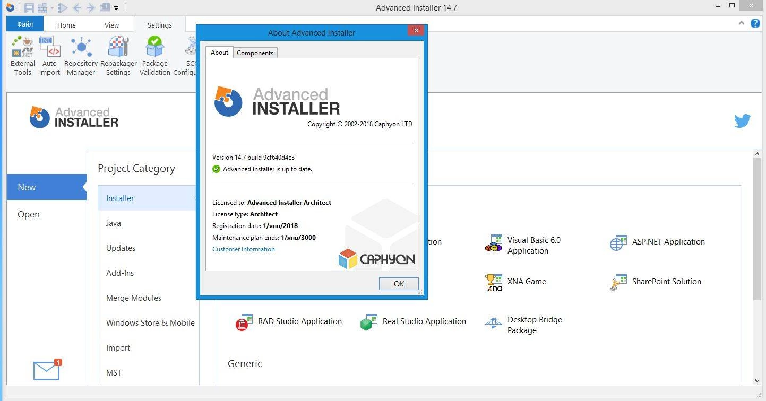Click the Caphyon logo in About dialog
The image size is (766, 401).
pos(377,259)
